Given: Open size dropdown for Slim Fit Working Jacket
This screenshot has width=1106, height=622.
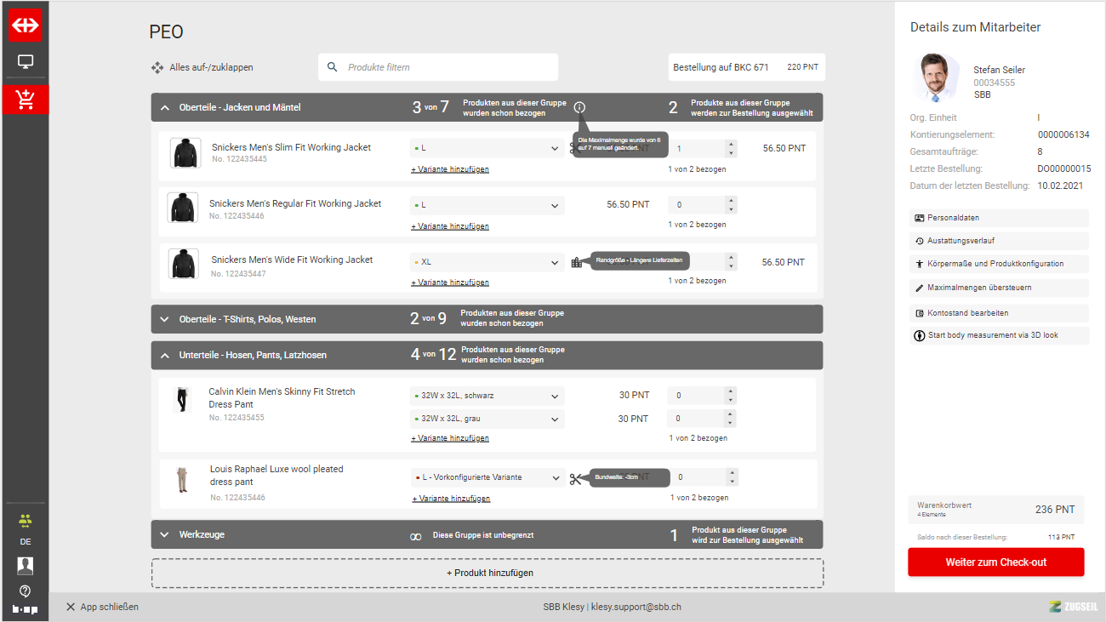Looking at the screenshot, I should 487,148.
